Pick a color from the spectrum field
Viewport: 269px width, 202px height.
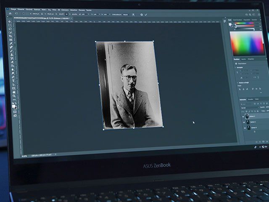tap(247, 43)
